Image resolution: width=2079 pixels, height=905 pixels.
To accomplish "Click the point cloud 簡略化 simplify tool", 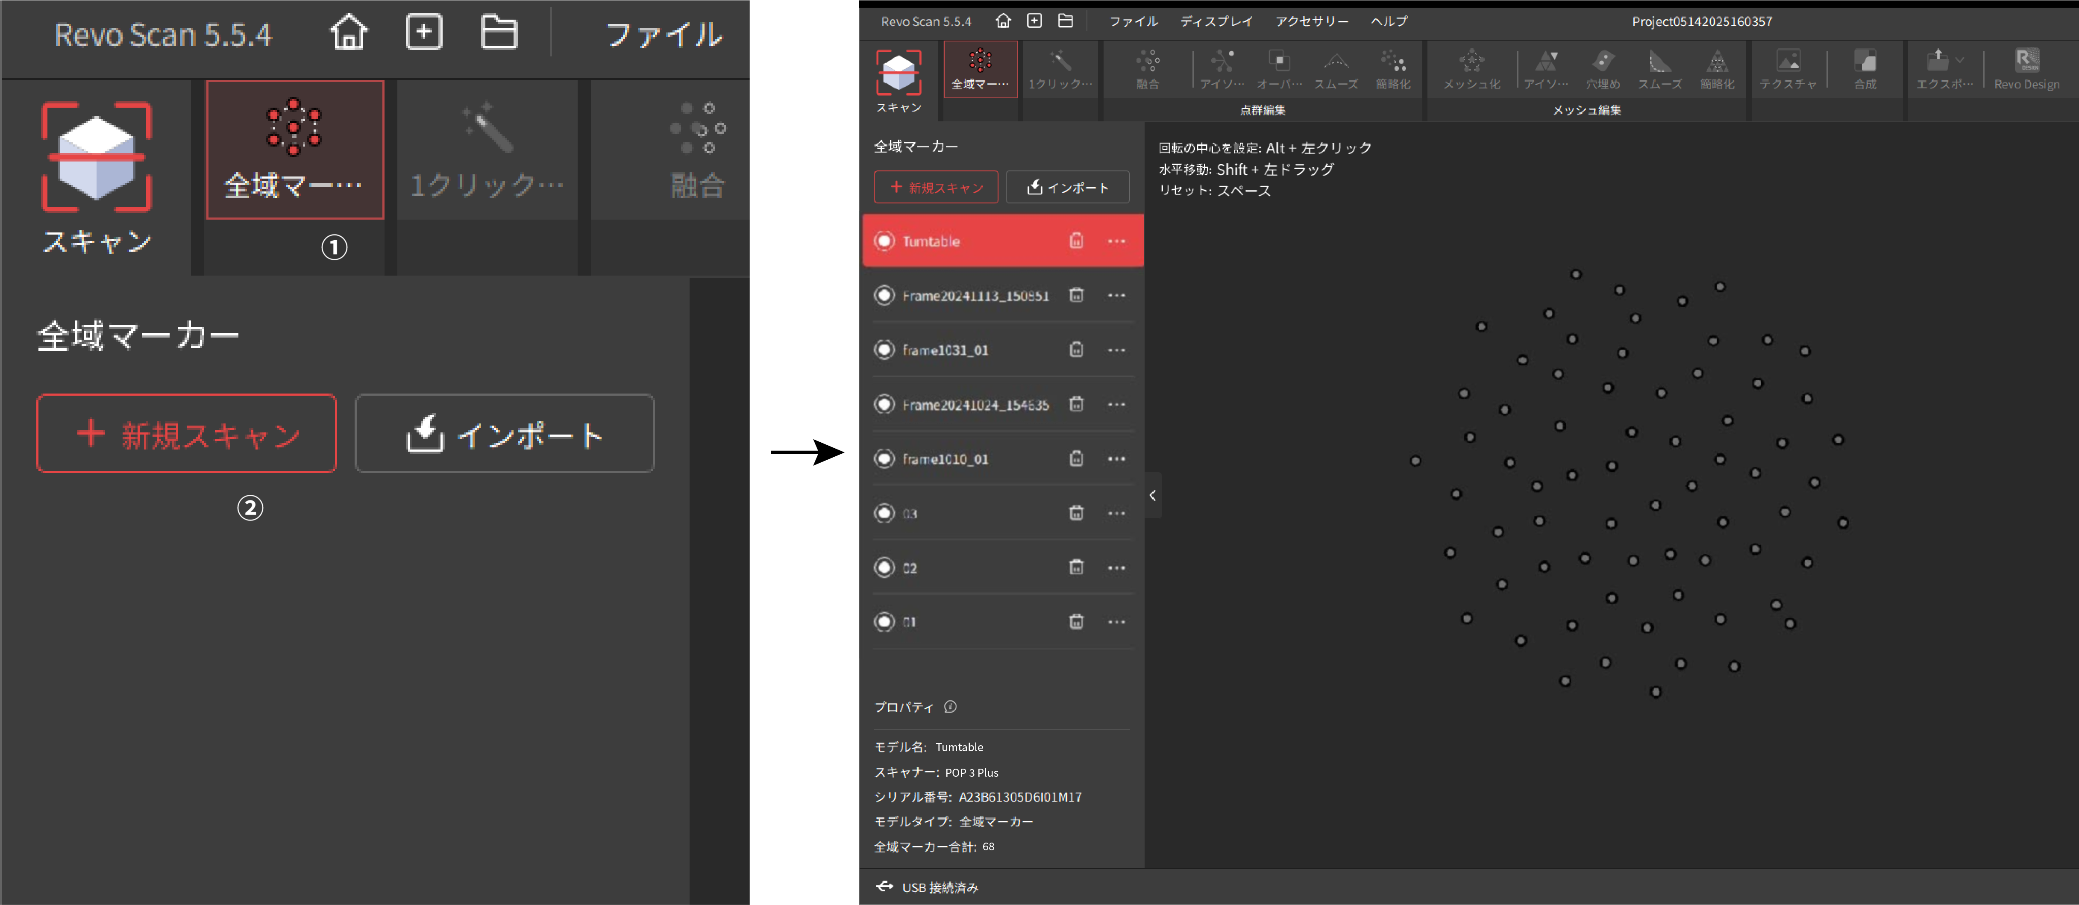I will coord(1393,69).
